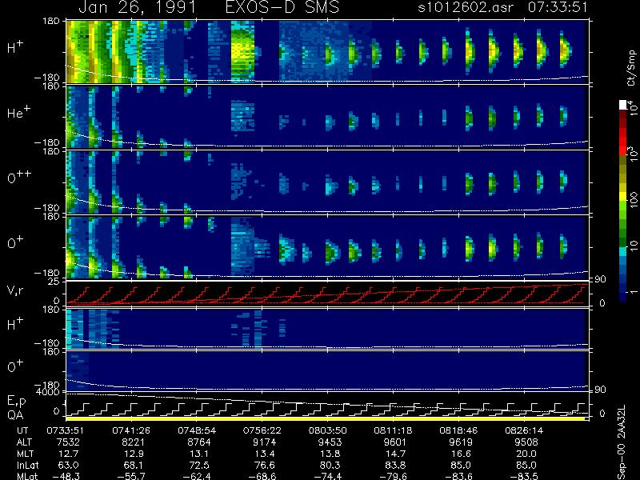The image size is (640, 480).
Task: Click the MLT value '13.4'
Action: pos(264,454)
